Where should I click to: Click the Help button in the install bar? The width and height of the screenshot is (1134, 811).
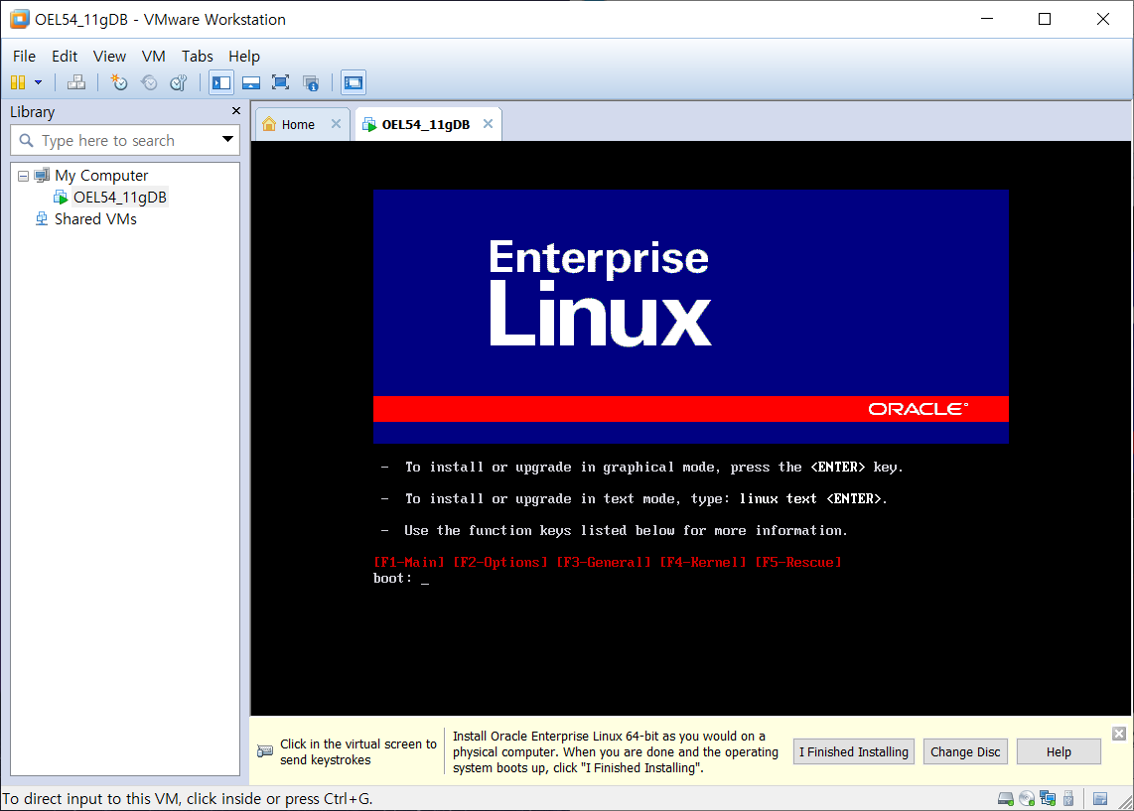point(1059,751)
